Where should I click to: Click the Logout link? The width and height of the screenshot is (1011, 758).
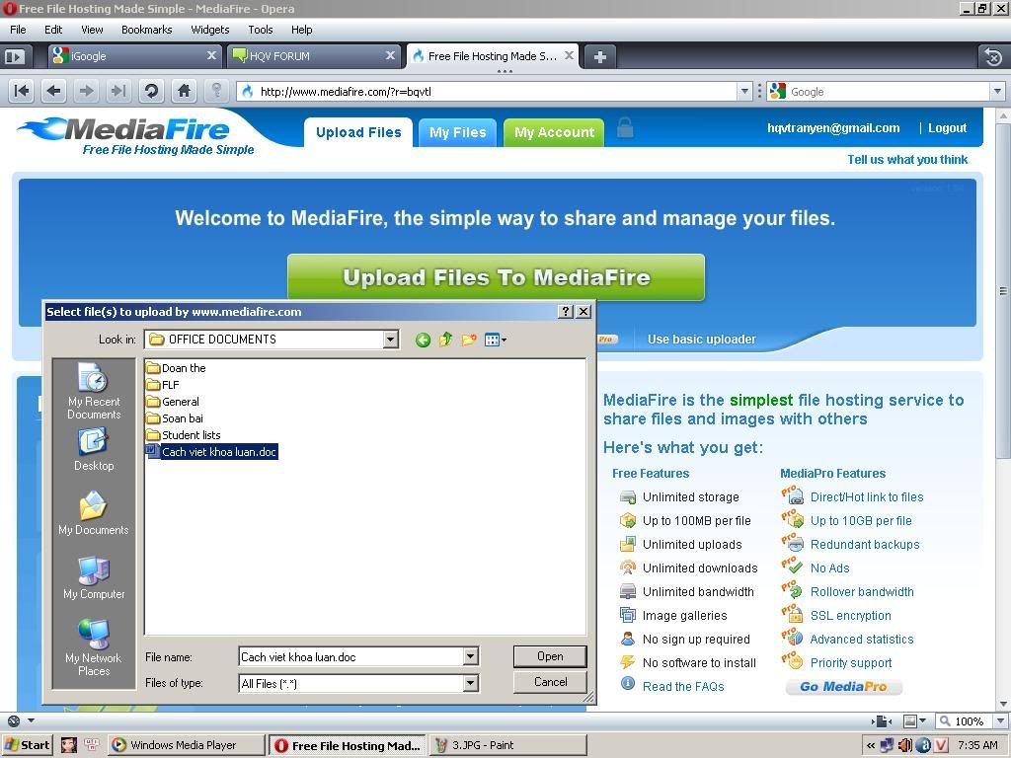pos(947,128)
